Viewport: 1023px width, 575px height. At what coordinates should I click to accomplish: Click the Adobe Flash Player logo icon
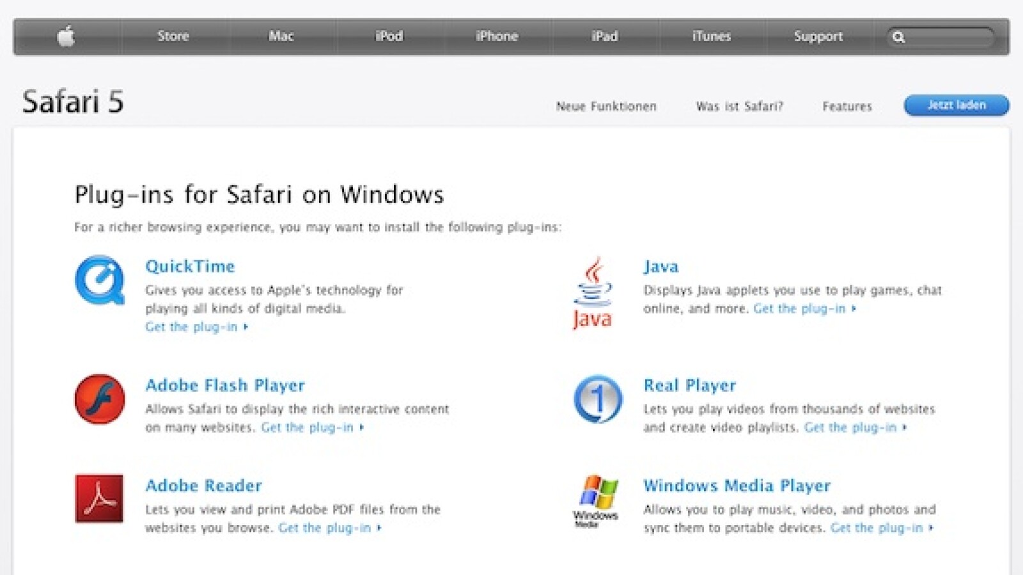[100, 399]
